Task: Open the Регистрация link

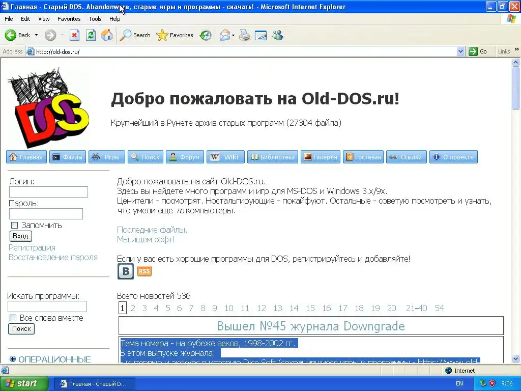Action: pyautogui.click(x=32, y=248)
